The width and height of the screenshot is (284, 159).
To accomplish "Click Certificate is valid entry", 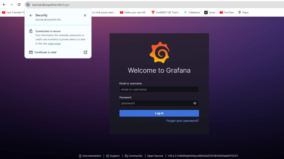I will point(58,52).
